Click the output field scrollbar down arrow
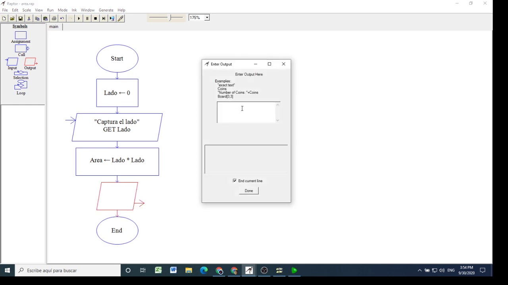Viewport: 508px width, 285px height. point(278,120)
